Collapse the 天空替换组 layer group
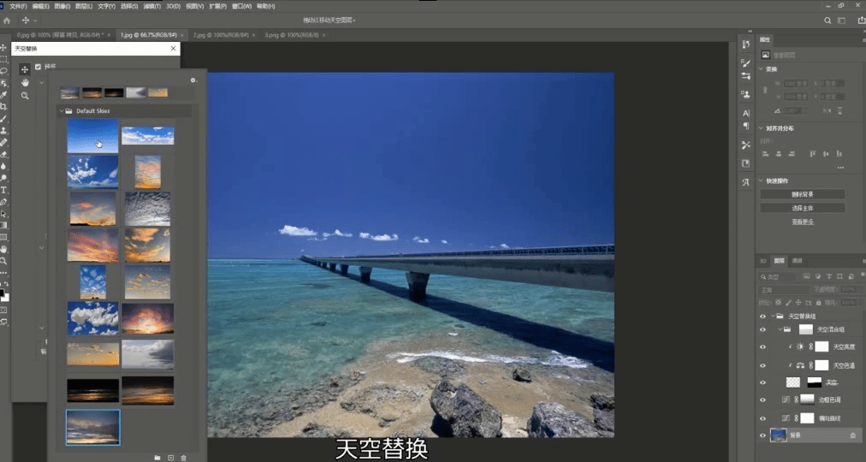This screenshot has height=462, width=866. point(773,317)
